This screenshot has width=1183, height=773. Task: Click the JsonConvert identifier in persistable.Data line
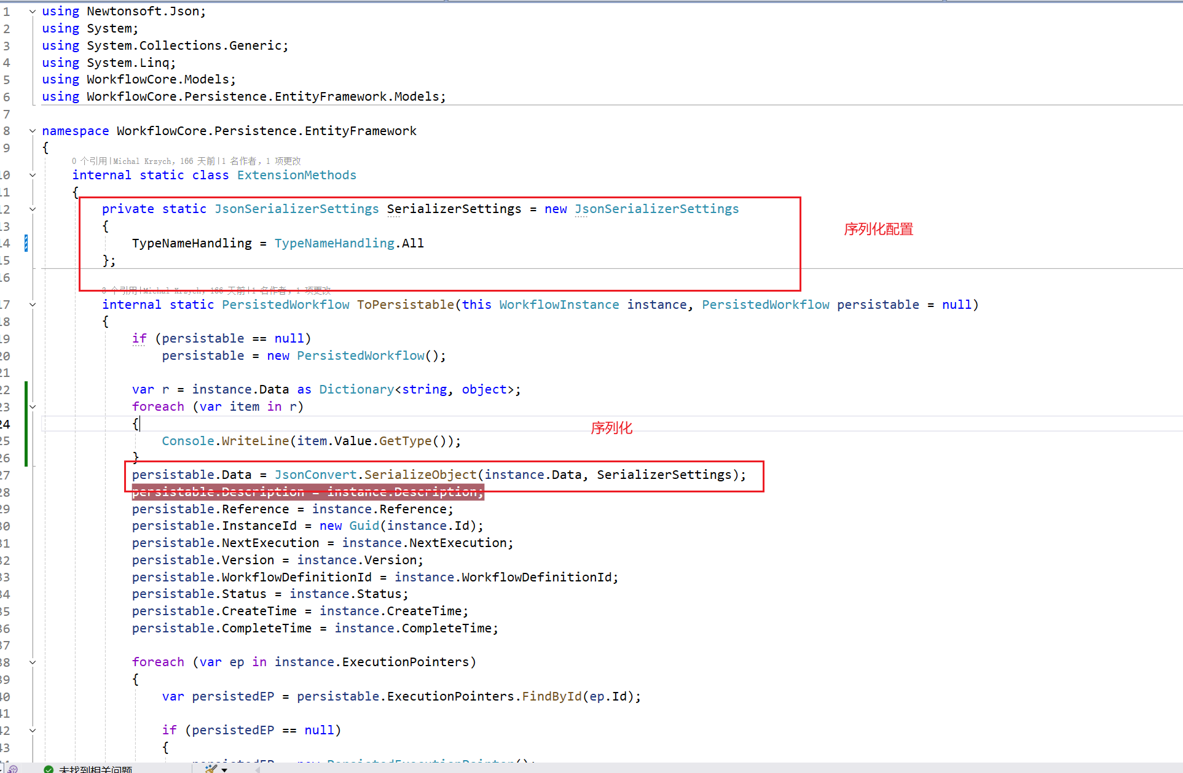pyautogui.click(x=315, y=475)
